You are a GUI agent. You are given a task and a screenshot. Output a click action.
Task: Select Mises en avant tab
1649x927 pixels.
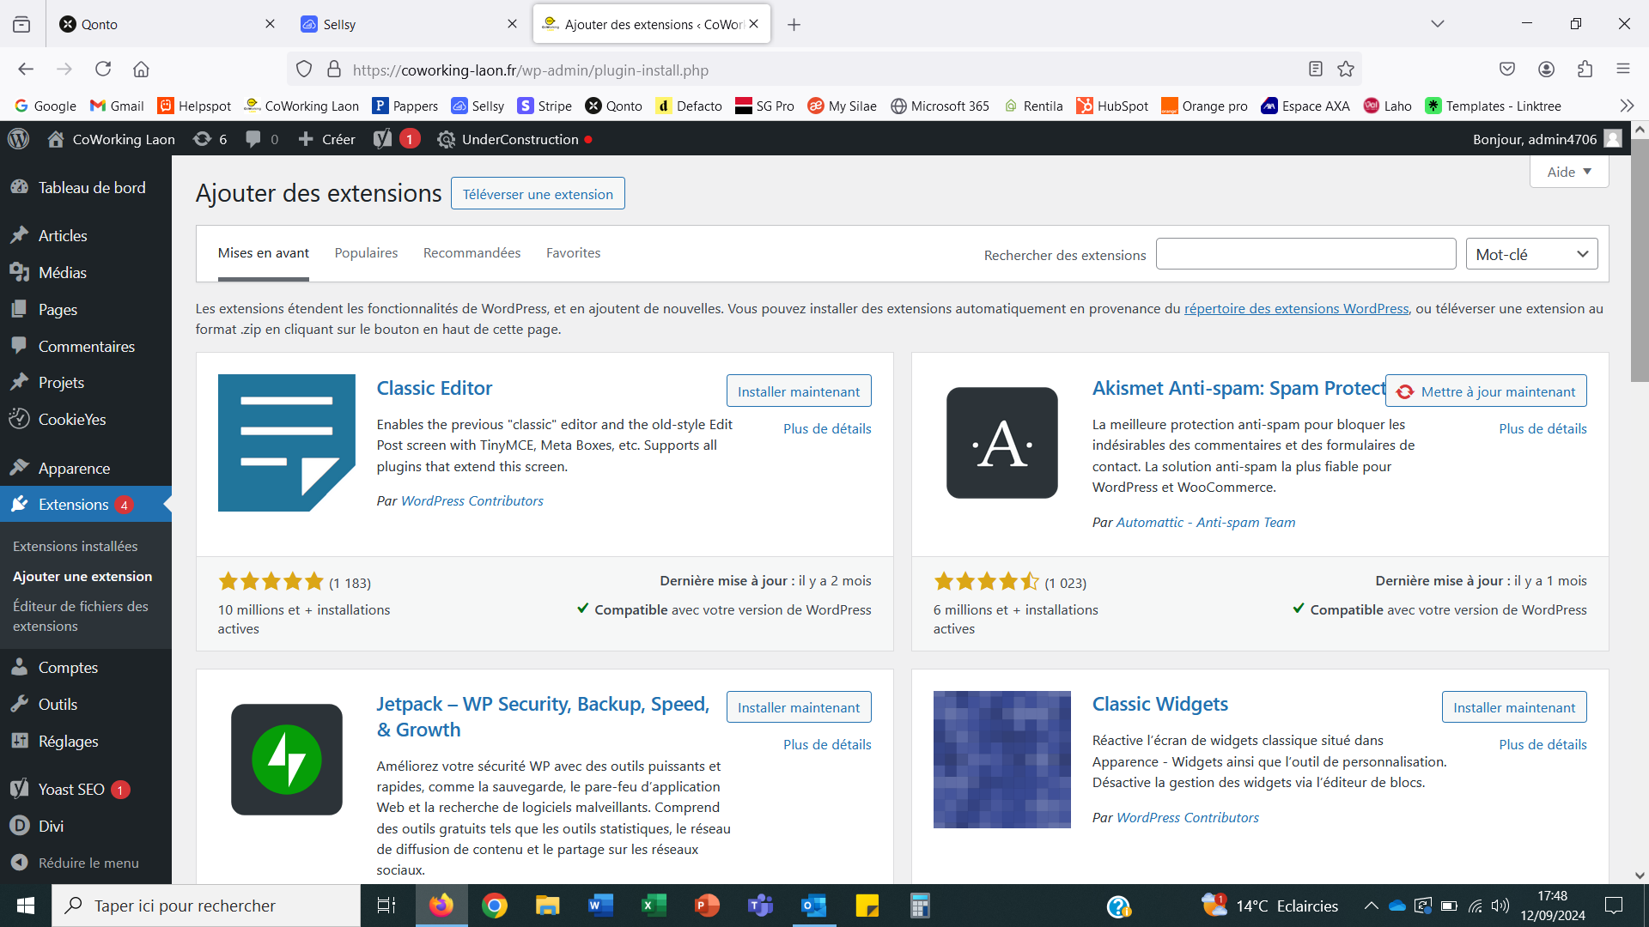tap(263, 252)
